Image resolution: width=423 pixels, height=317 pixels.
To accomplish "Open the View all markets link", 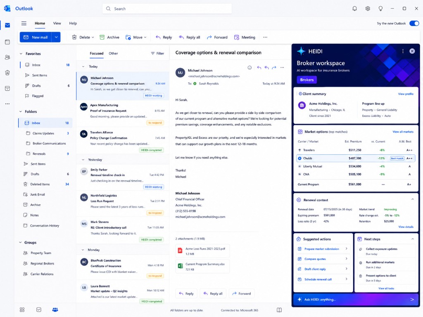I will pos(403,132).
